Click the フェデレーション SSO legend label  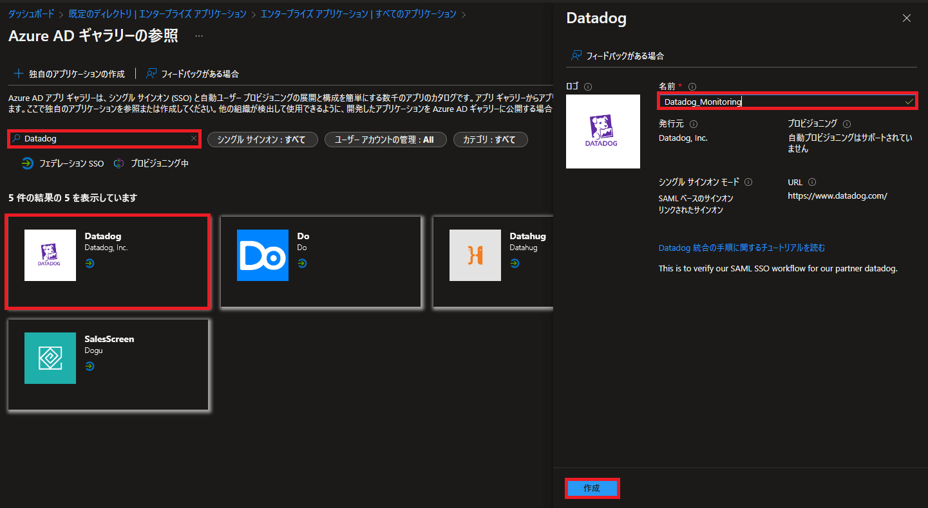(x=71, y=164)
